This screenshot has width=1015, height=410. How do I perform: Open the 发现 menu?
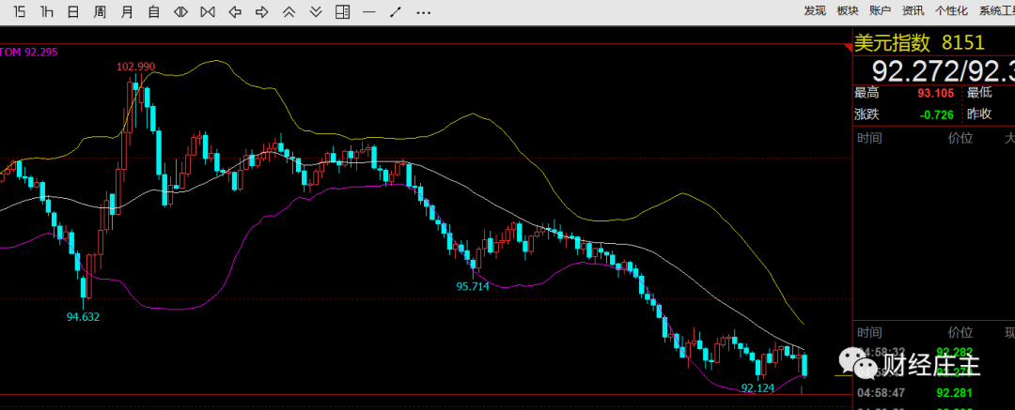point(815,10)
